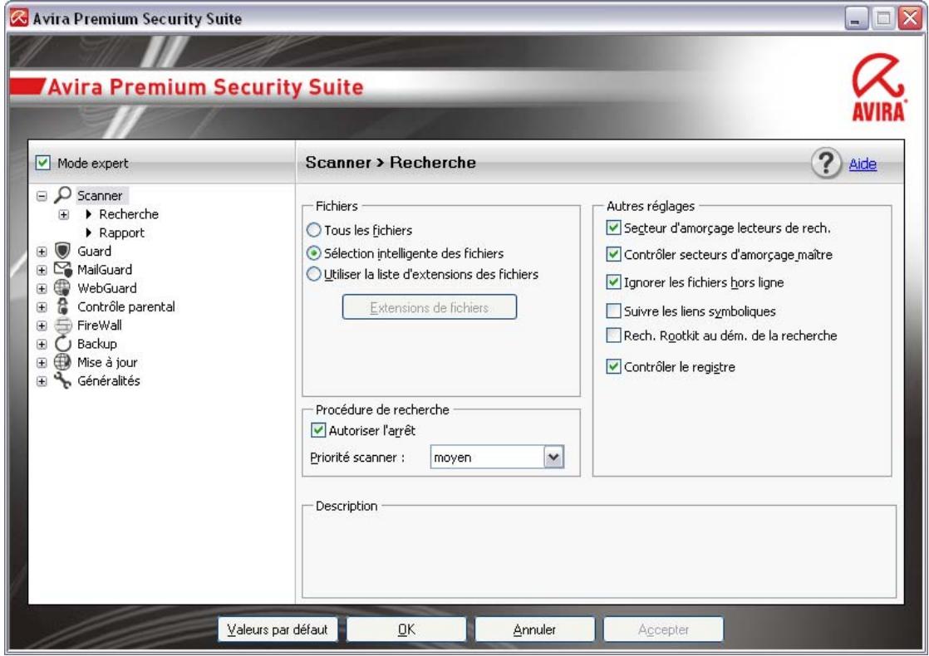Select Généralités in the tree
The image size is (929, 656).
tap(108, 380)
